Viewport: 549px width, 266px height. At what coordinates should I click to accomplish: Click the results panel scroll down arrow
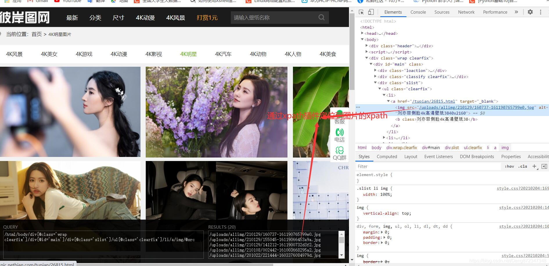pyautogui.click(x=341, y=255)
